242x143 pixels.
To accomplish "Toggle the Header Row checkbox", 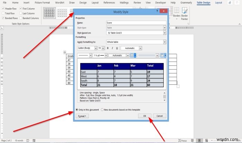I will click(3, 9).
